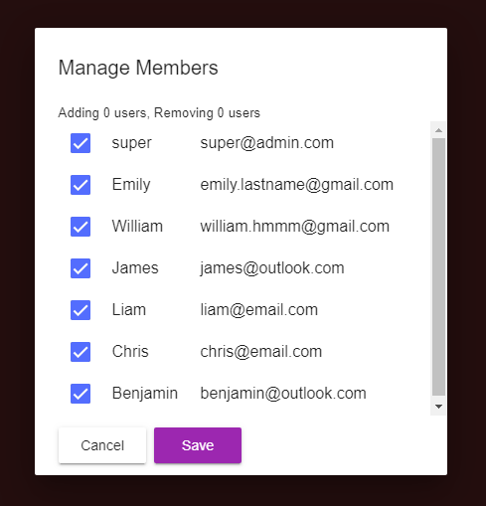Uncheck the super member checkbox
The height and width of the screenshot is (506, 486).
coord(81,143)
